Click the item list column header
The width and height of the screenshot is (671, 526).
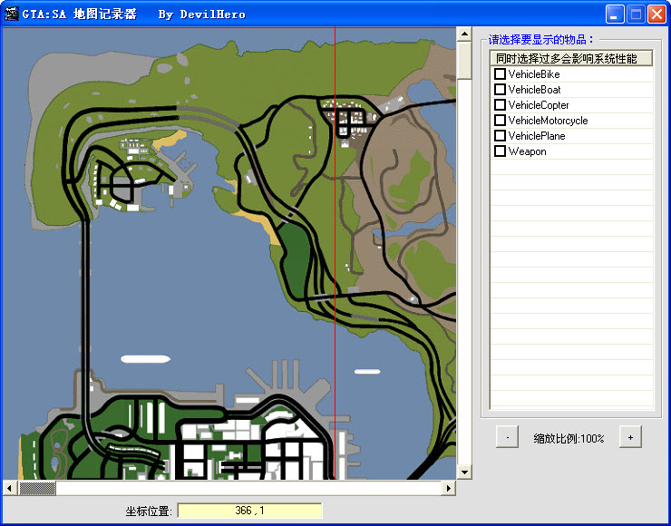click(571, 59)
